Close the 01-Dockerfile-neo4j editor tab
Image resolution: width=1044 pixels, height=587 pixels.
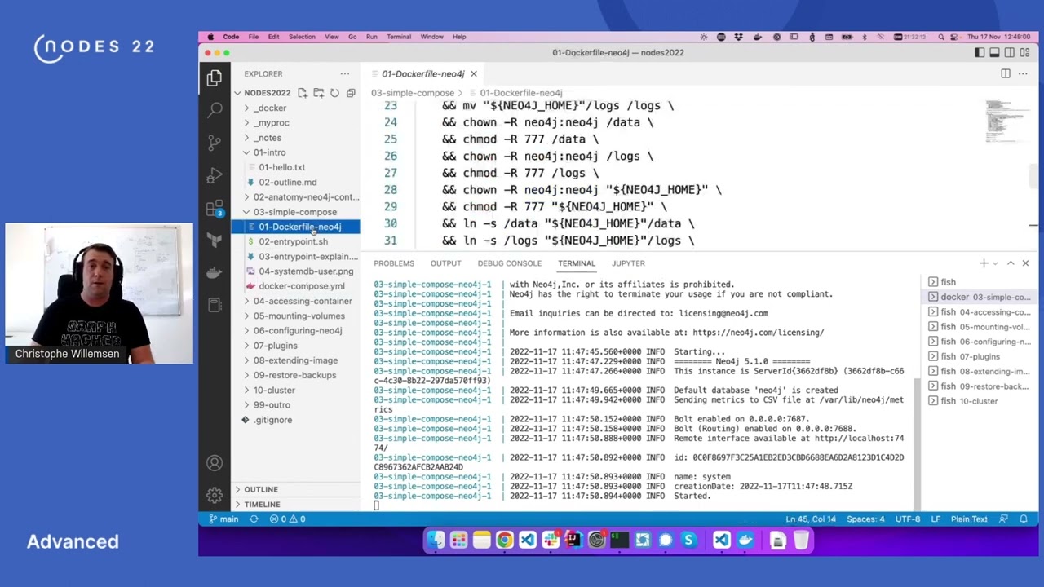click(473, 73)
